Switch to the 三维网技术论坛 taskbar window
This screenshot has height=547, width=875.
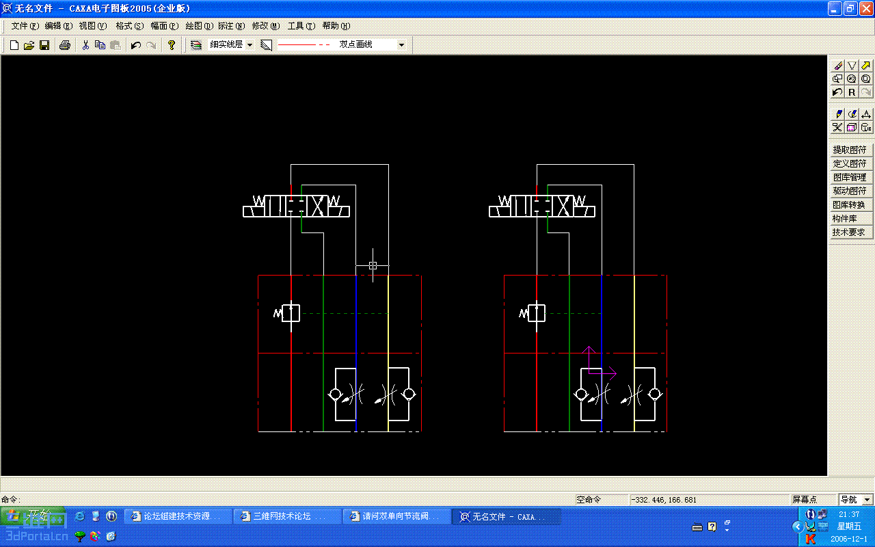click(287, 516)
